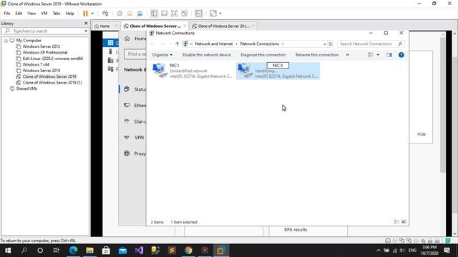This screenshot has height=257, width=458.
Task: Toggle thumbnail bar view icon
Action: point(164,14)
